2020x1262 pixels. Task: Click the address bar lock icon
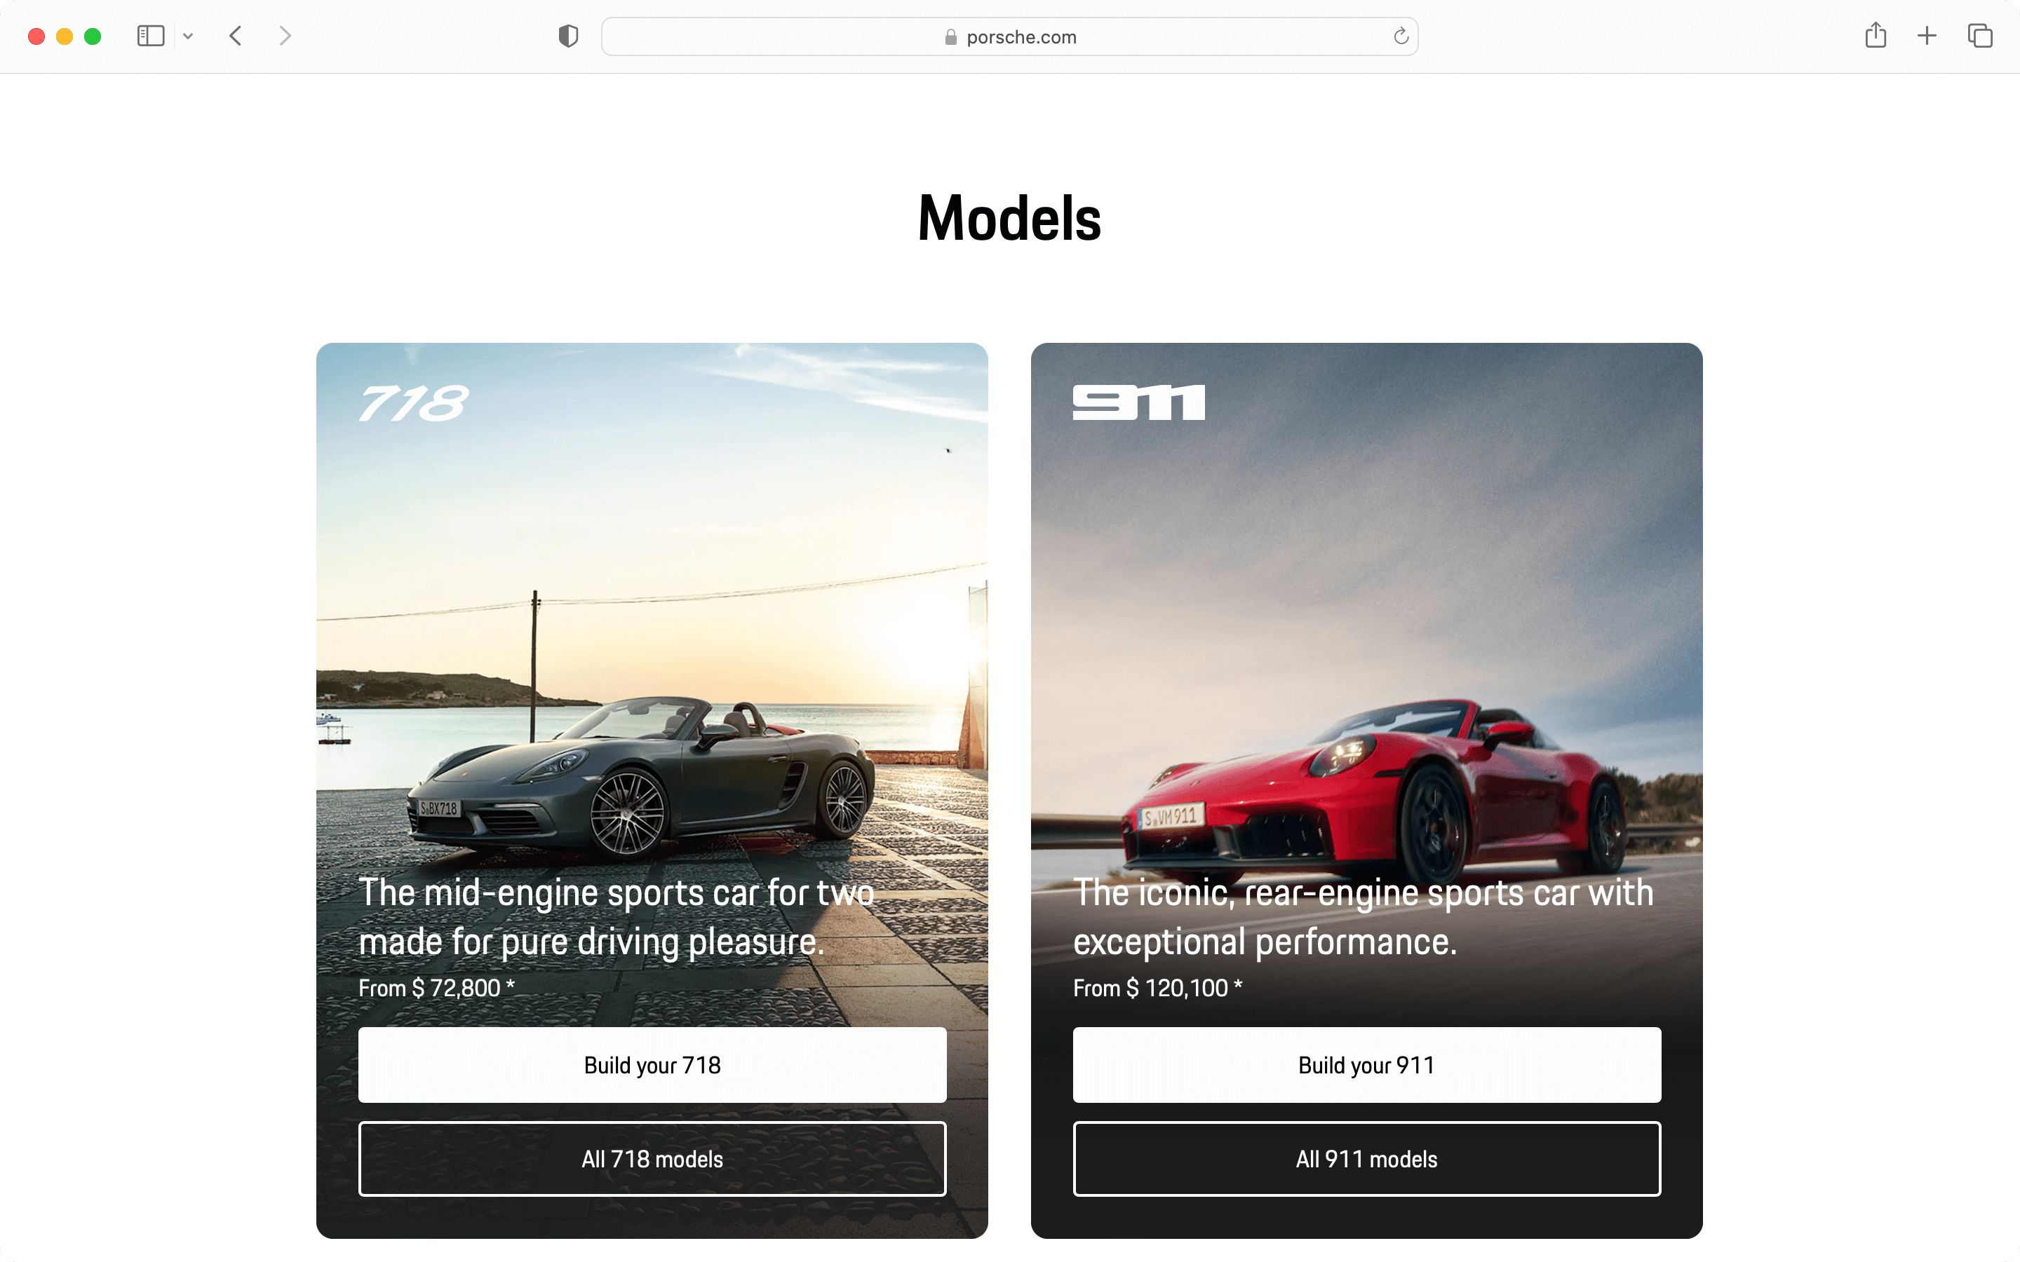pyautogui.click(x=947, y=36)
